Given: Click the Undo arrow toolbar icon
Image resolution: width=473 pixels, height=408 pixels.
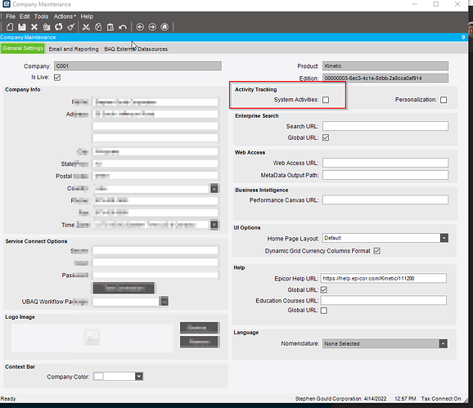Looking at the screenshot, I should 123,27.
